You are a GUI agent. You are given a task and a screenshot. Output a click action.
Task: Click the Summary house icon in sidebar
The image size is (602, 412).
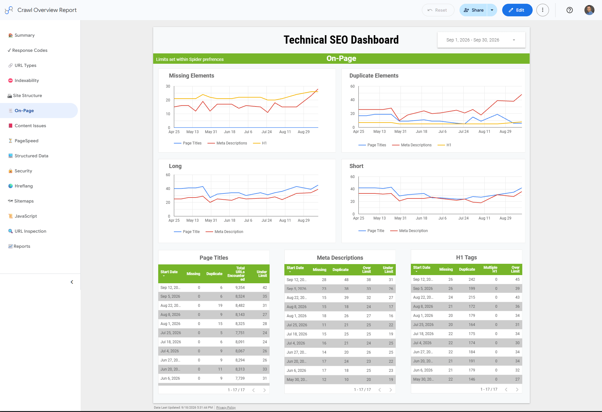coord(10,35)
